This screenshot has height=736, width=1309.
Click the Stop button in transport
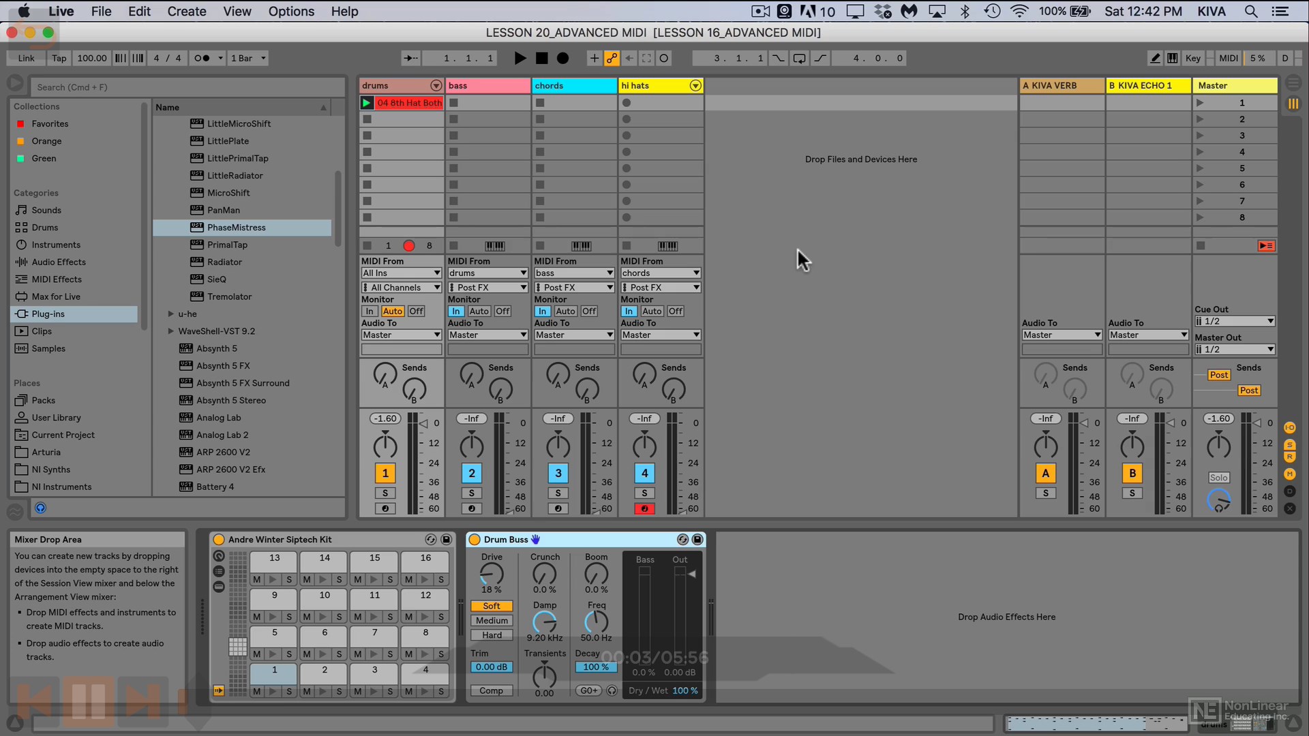tap(541, 59)
